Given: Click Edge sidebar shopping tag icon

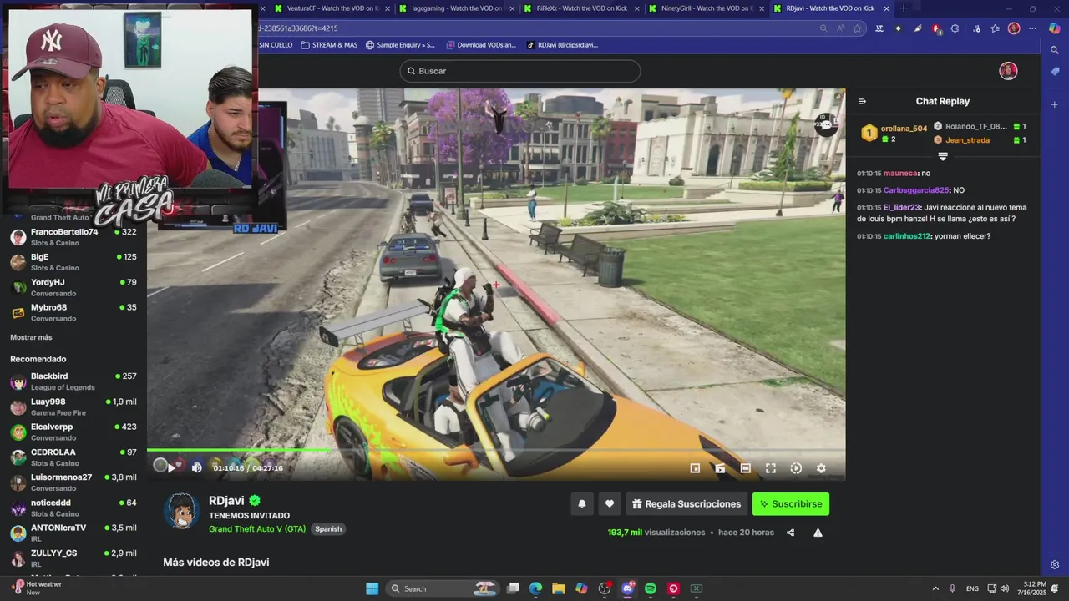Looking at the screenshot, I should pyautogui.click(x=1055, y=72).
